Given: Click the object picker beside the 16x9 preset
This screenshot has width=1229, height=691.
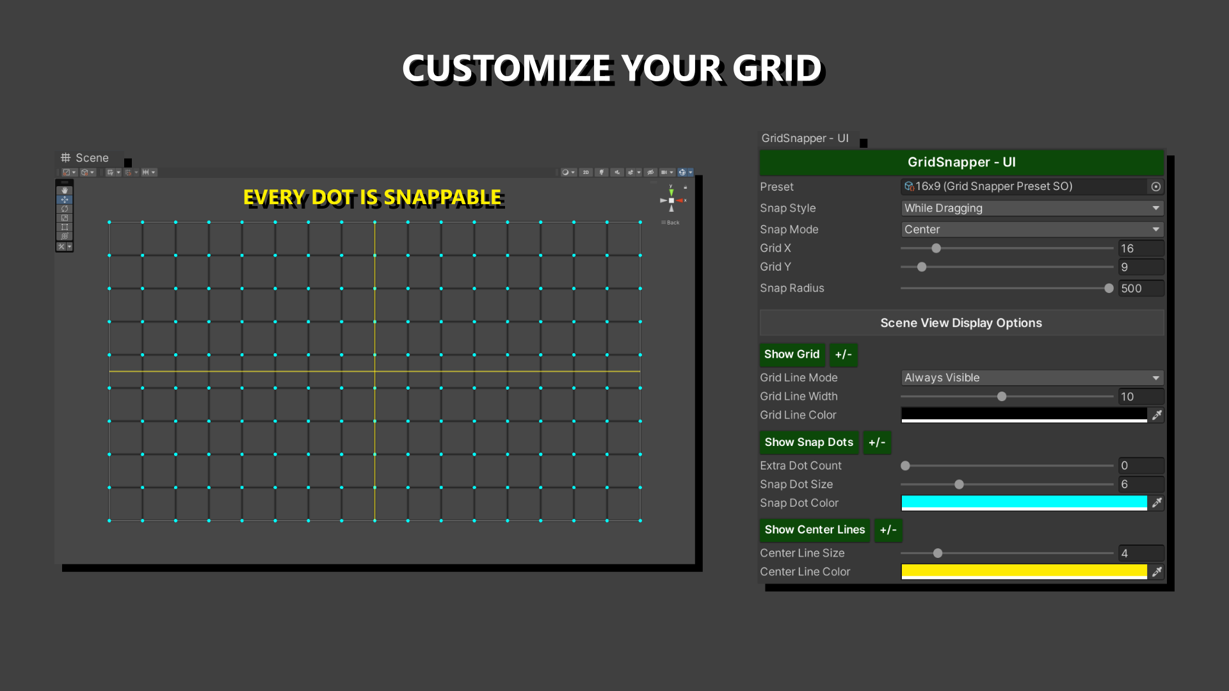Looking at the screenshot, I should 1156,186.
